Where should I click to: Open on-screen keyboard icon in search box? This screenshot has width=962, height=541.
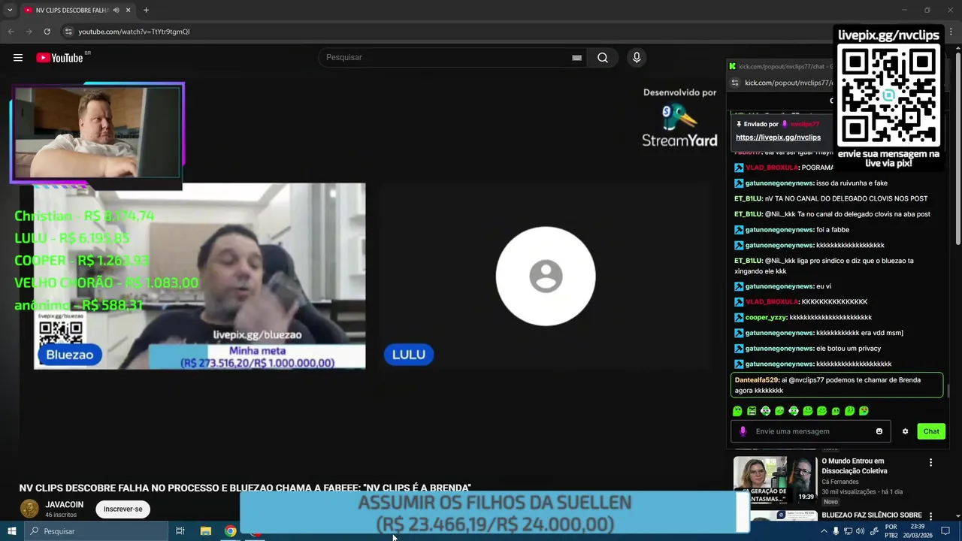[576, 58]
